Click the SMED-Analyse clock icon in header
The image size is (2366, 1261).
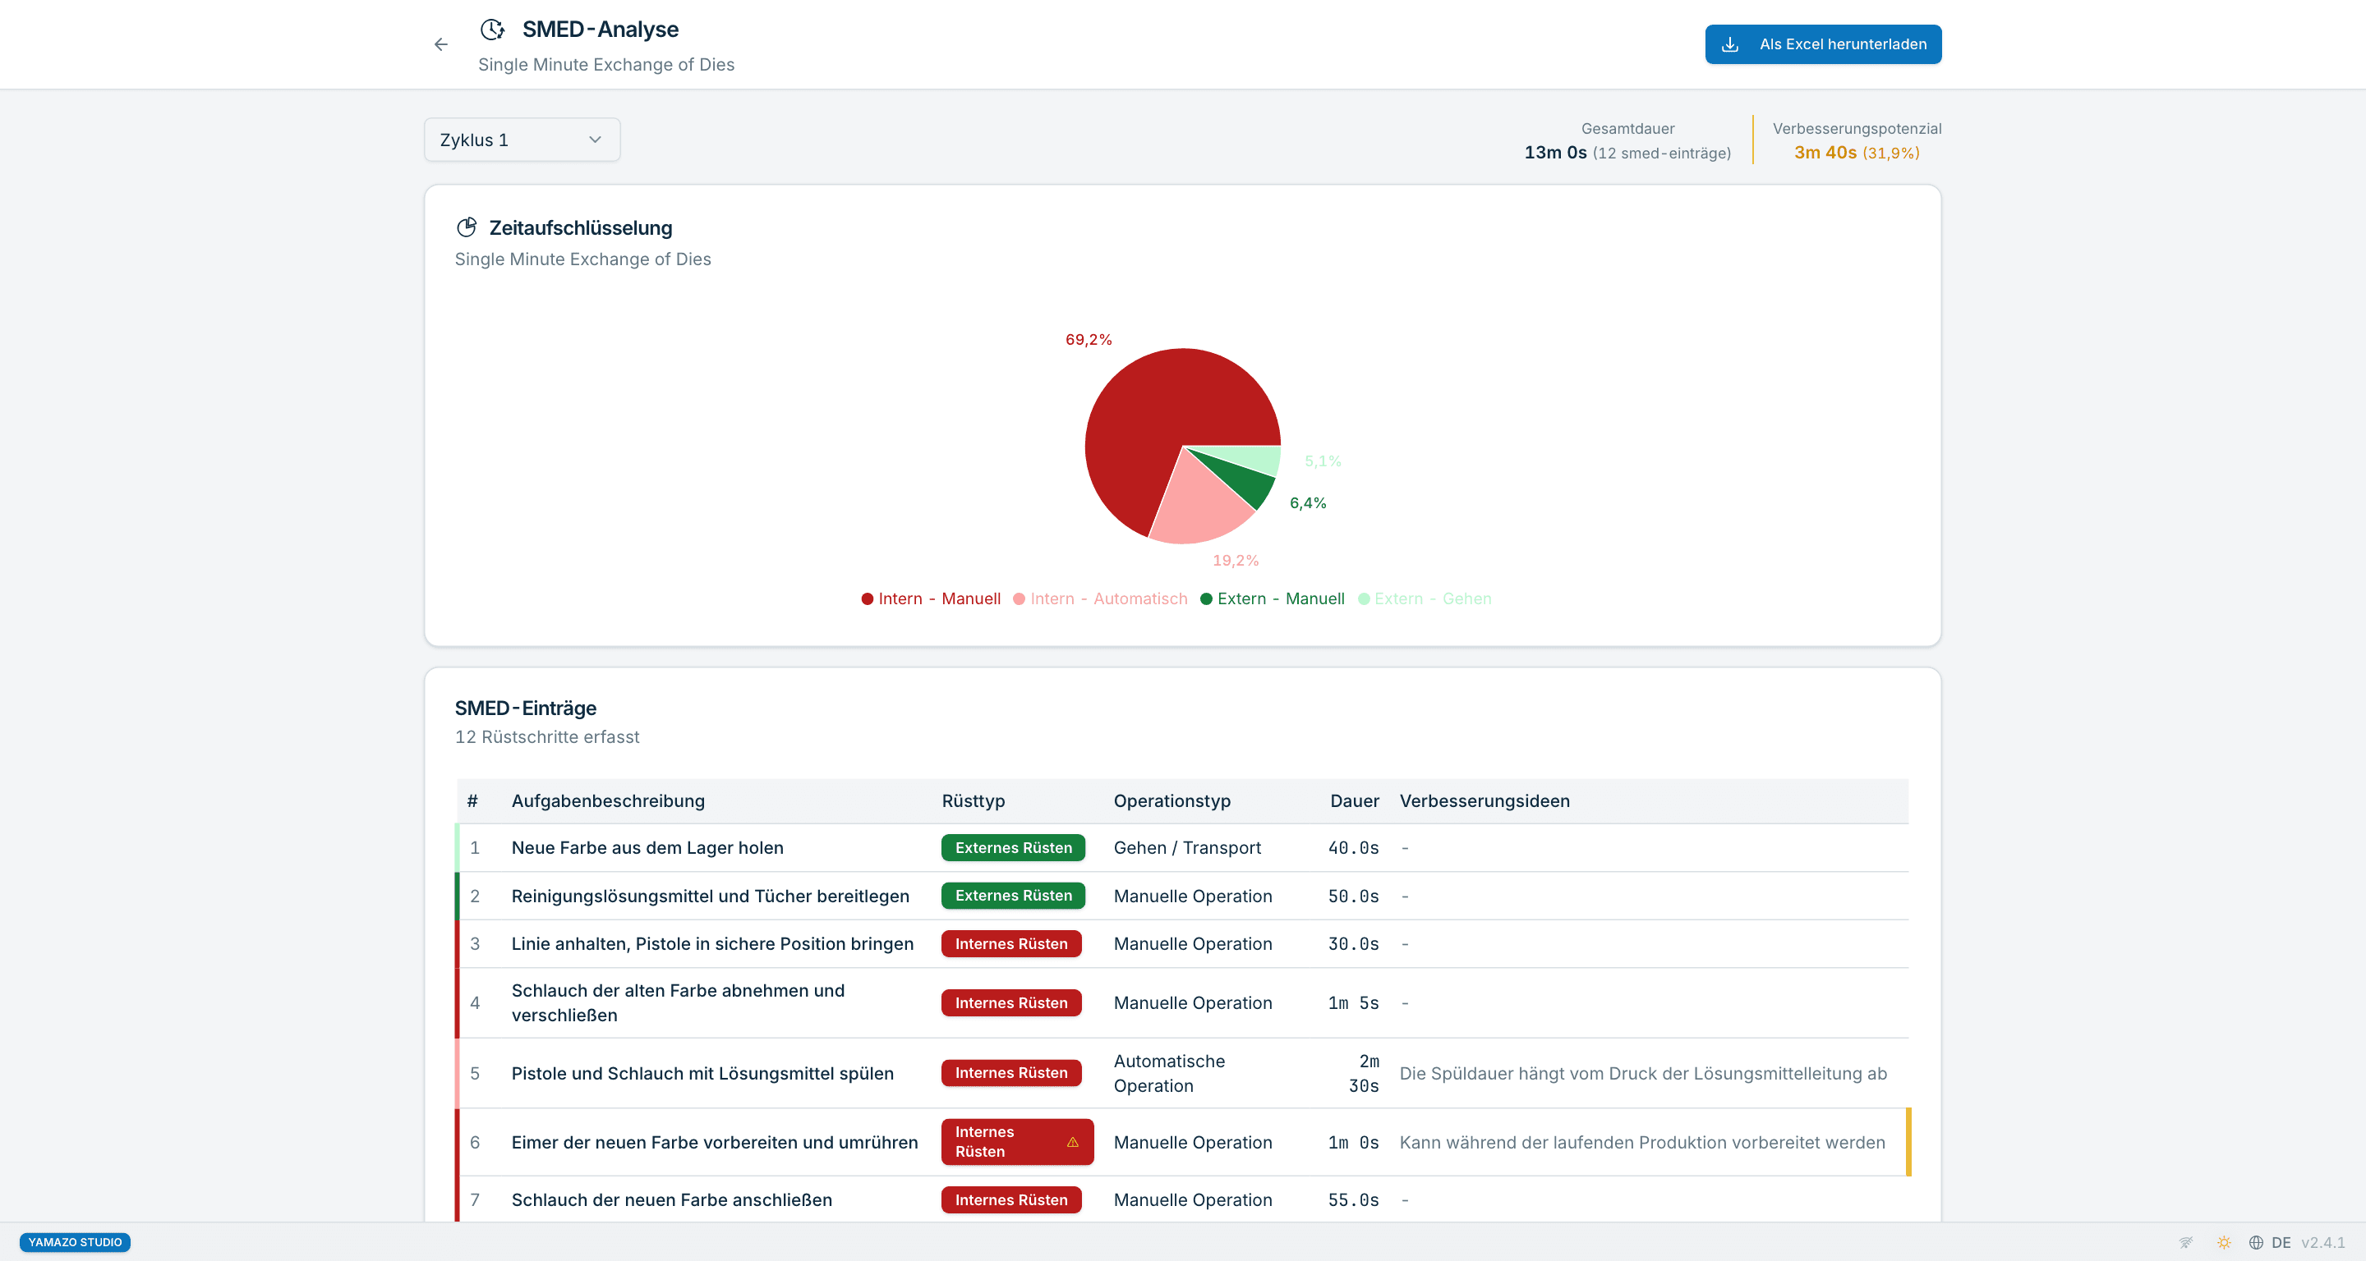tap(492, 30)
